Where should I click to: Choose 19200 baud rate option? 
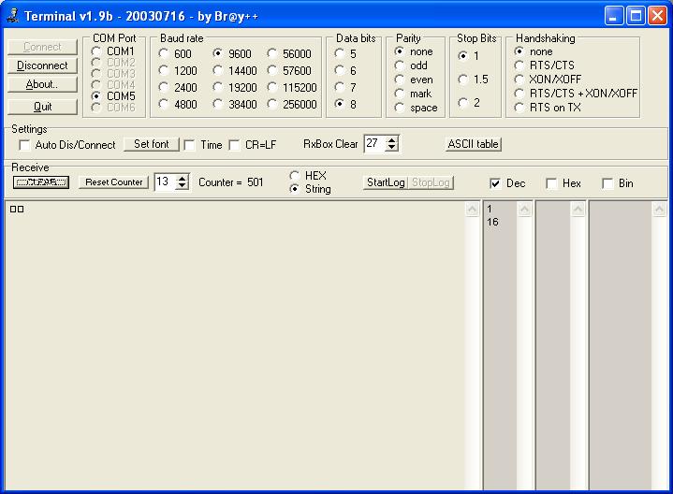click(x=219, y=88)
